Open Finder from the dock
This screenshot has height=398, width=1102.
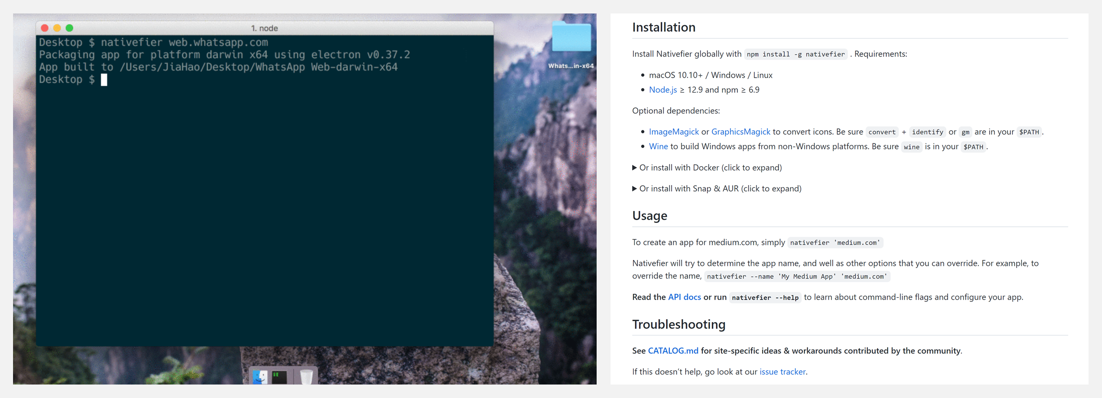point(259,376)
